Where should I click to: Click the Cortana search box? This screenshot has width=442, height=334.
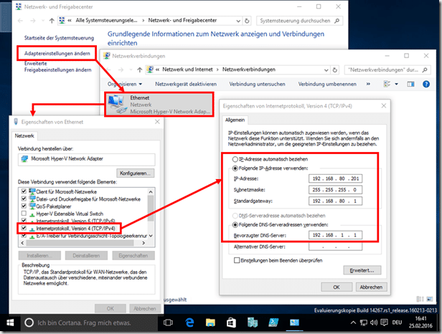coord(88,323)
